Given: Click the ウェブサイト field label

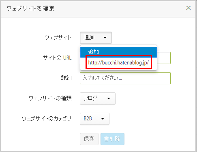Looking at the screenshot, I should [58, 37].
